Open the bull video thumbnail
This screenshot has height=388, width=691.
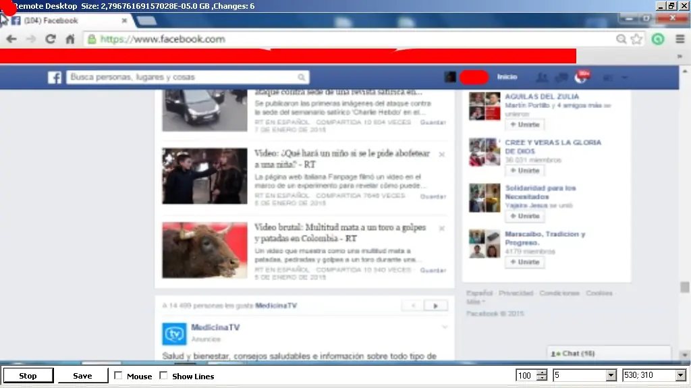[x=204, y=250]
